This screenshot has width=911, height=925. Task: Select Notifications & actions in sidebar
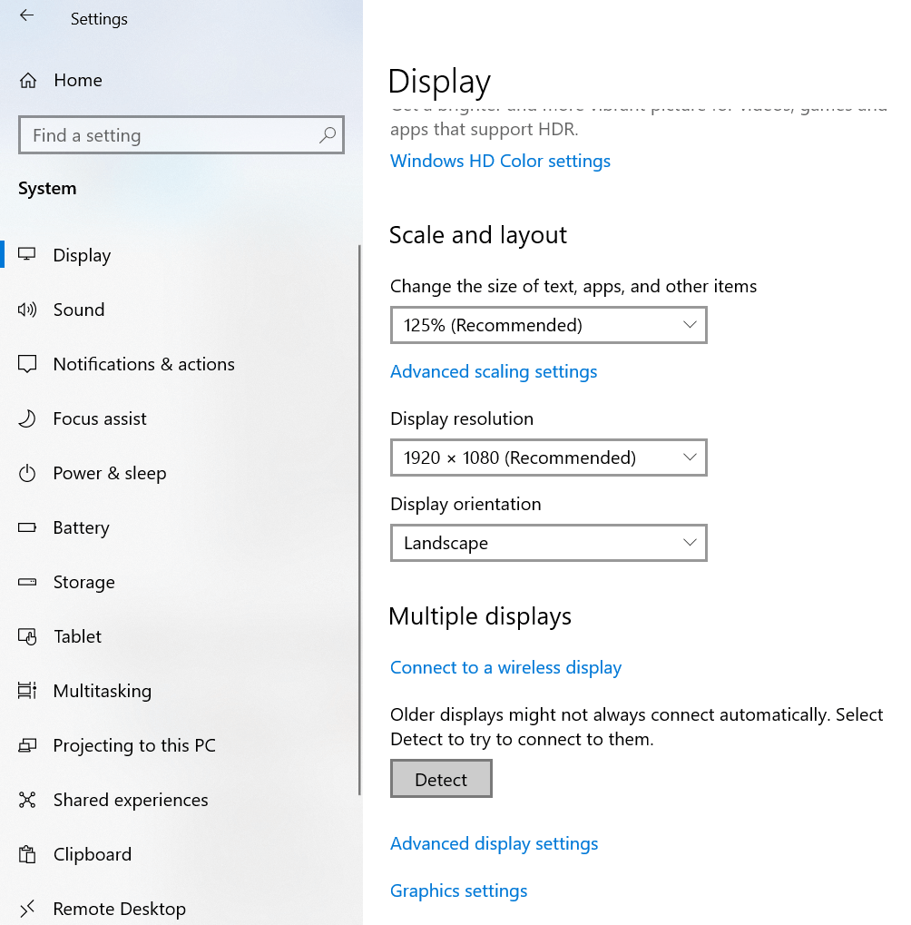coord(143,364)
